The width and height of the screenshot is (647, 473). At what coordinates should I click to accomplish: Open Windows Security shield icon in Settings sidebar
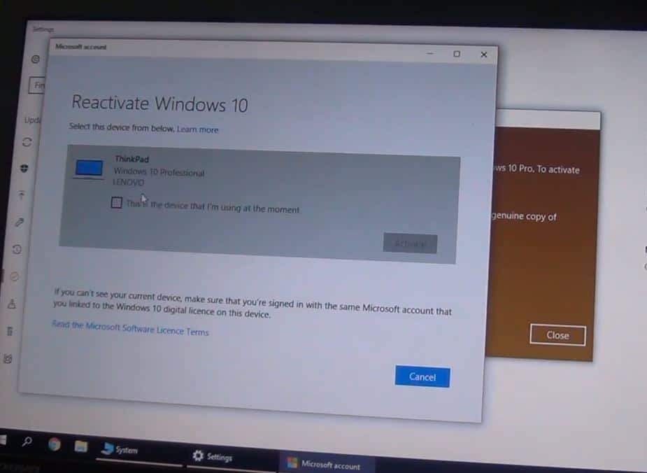click(24, 169)
